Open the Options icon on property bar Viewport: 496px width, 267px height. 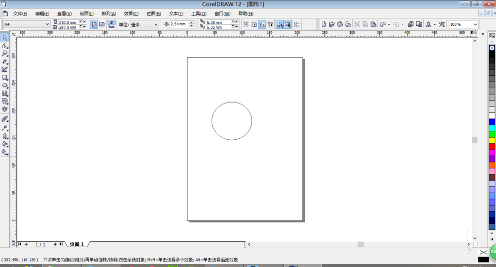coord(297,24)
